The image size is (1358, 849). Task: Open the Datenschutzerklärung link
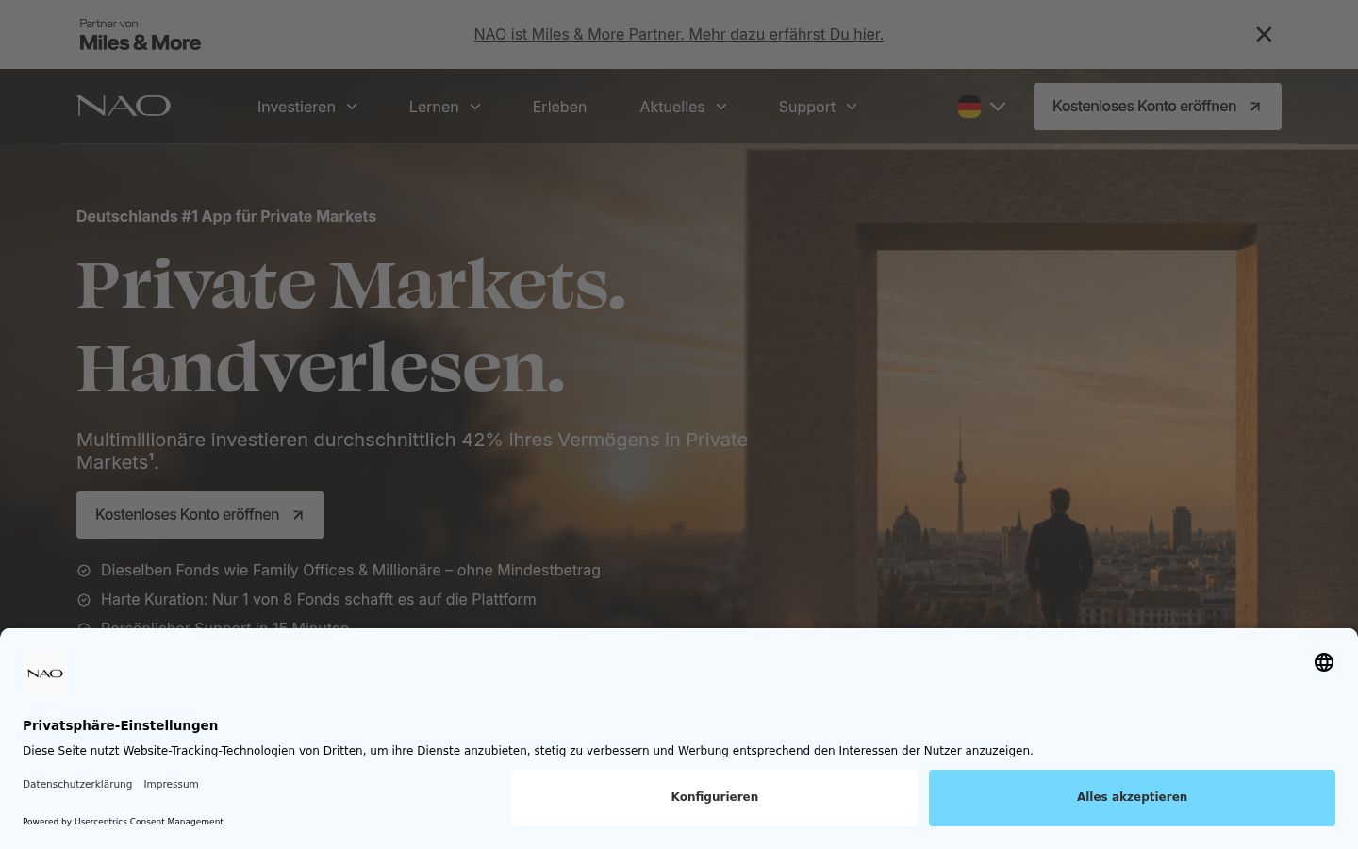click(77, 784)
